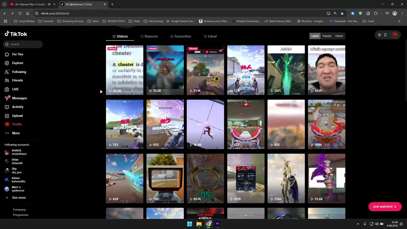407x229 pixels.
Task: Sort videos by Latest
Action: (x=315, y=36)
